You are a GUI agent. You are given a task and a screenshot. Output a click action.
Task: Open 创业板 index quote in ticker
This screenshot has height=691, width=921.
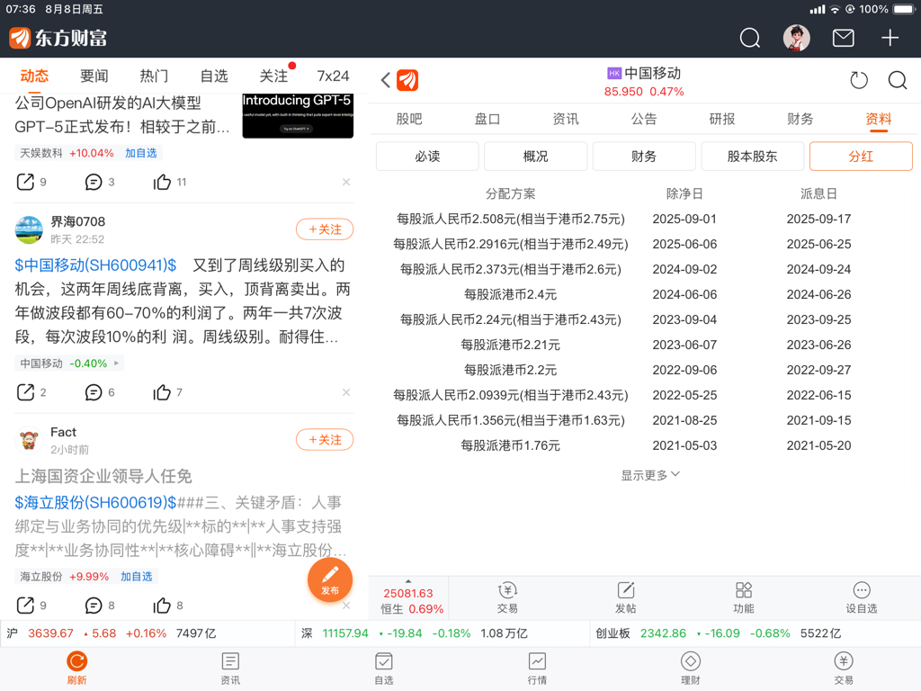click(718, 633)
